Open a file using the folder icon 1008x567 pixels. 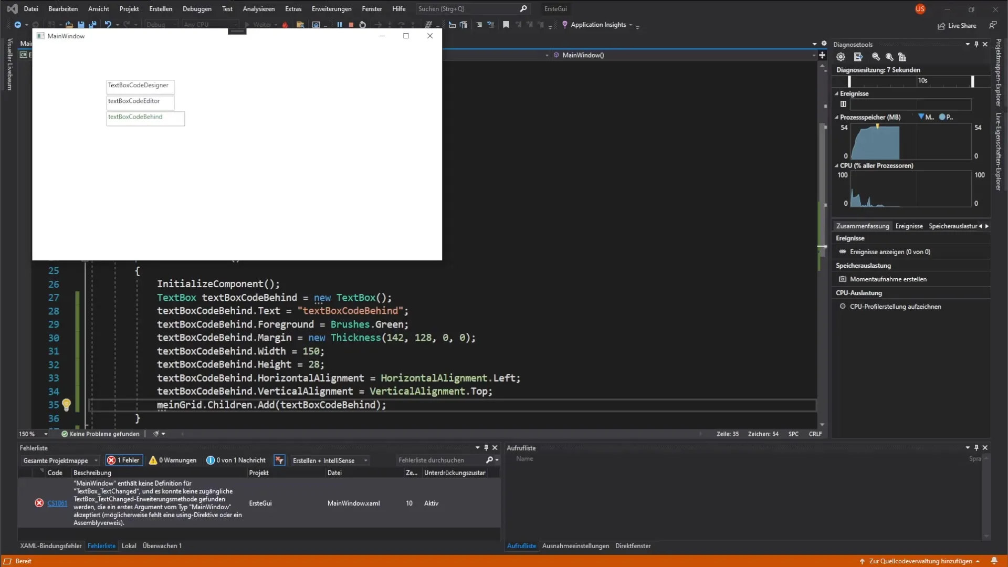[69, 25]
